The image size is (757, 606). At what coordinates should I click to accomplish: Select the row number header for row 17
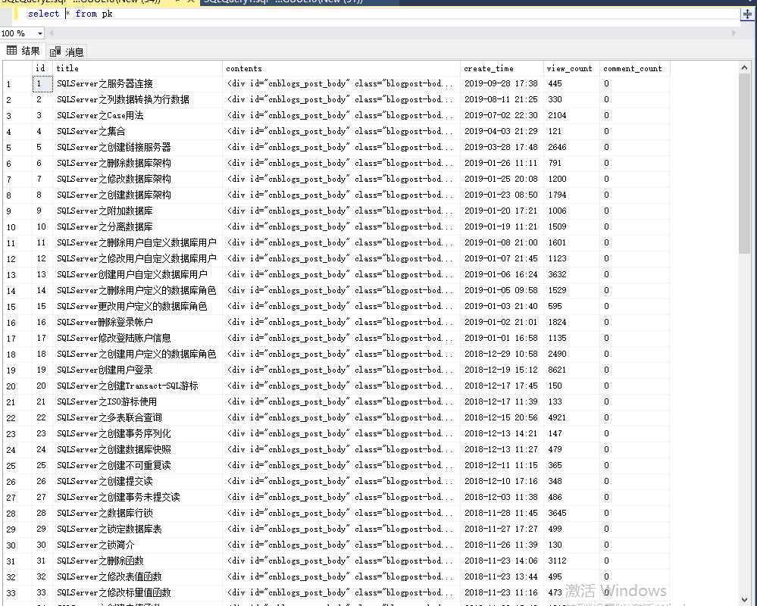pos(18,338)
